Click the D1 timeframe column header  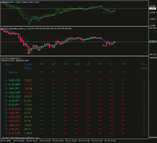point(111,64)
